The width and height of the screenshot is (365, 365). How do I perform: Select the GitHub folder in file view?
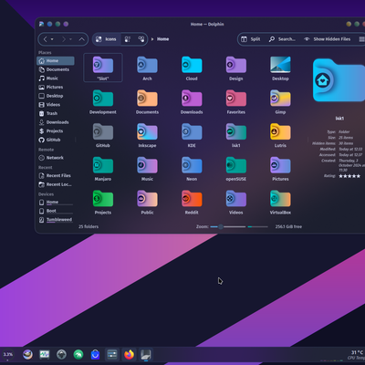tap(103, 135)
